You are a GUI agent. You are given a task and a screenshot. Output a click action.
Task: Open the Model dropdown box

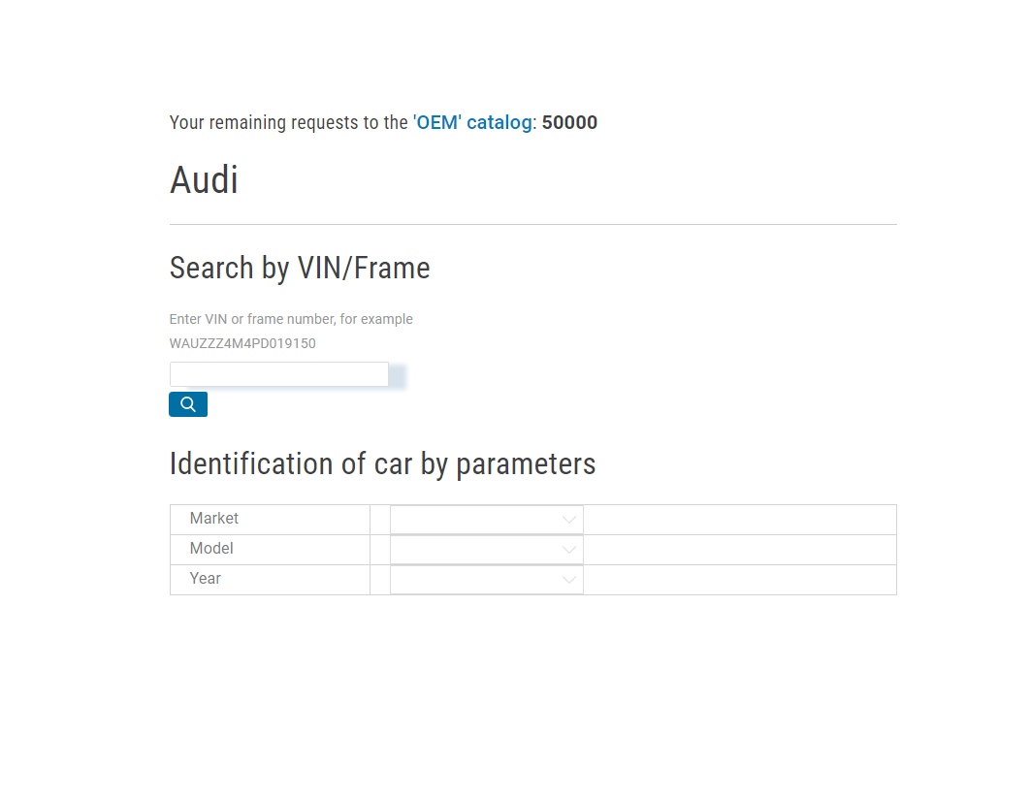pyautogui.click(x=475, y=550)
